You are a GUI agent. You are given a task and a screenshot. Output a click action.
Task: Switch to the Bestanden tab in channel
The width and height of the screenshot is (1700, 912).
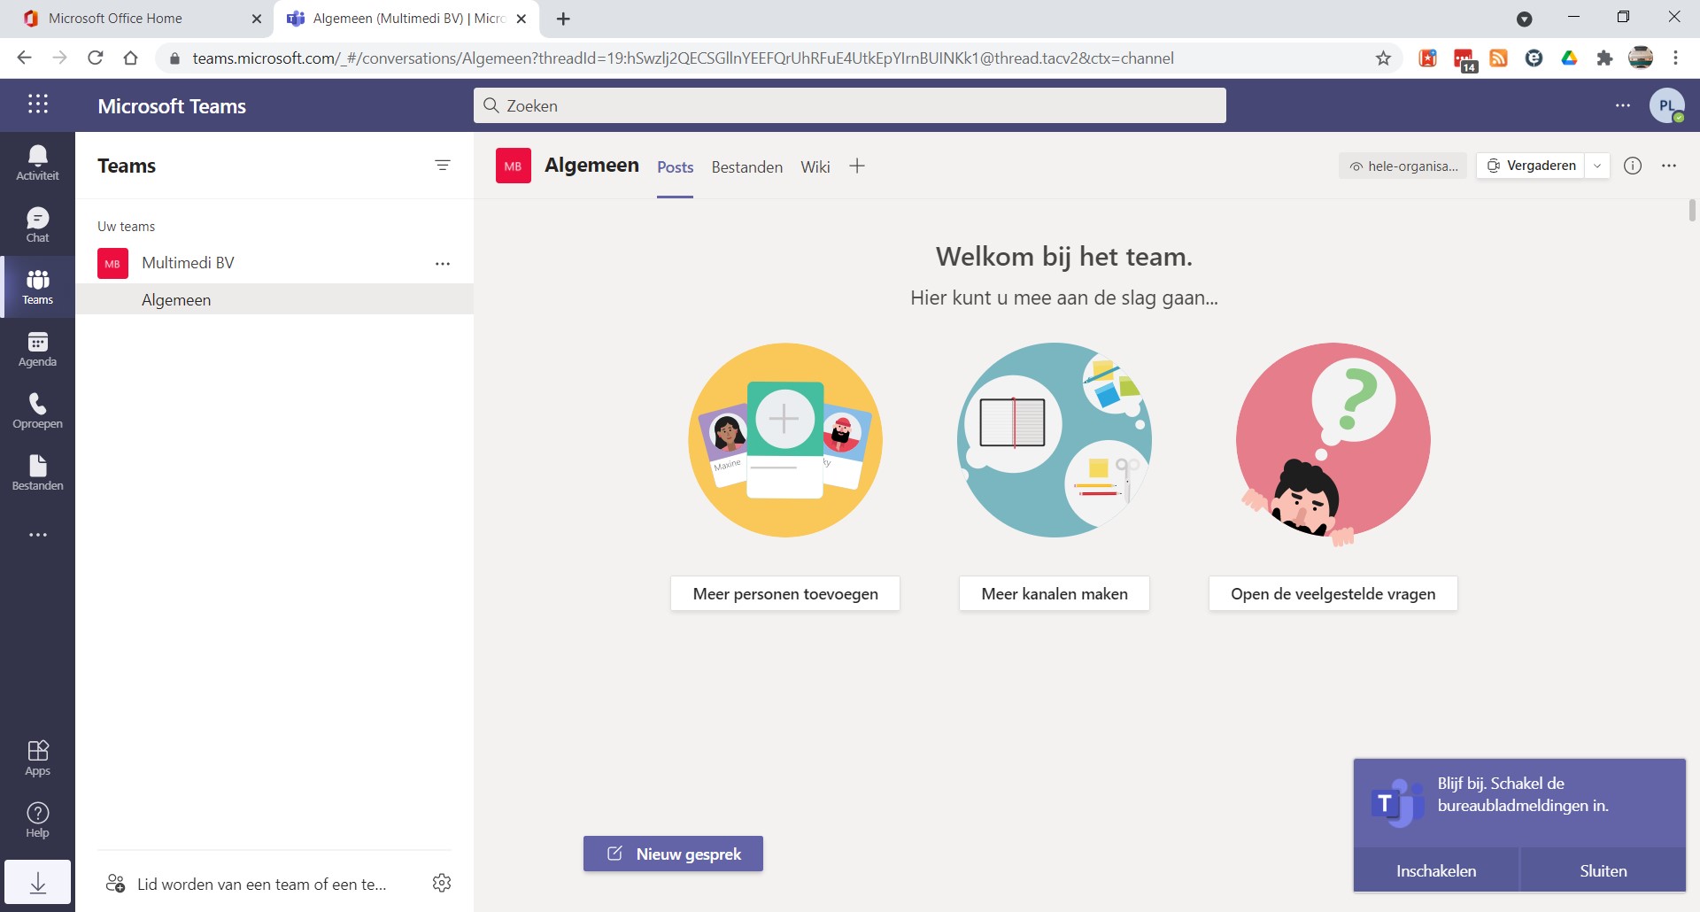pyautogui.click(x=747, y=167)
